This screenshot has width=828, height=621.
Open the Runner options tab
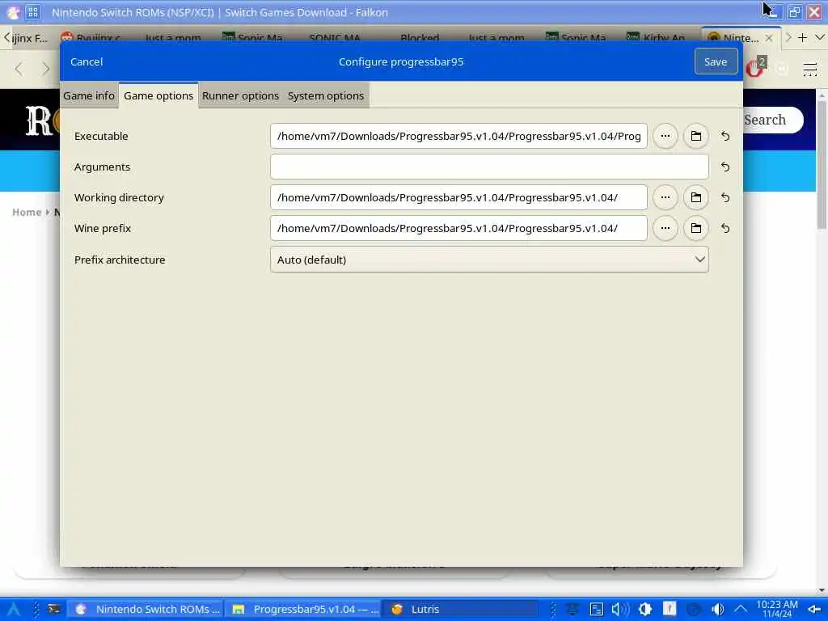240,95
